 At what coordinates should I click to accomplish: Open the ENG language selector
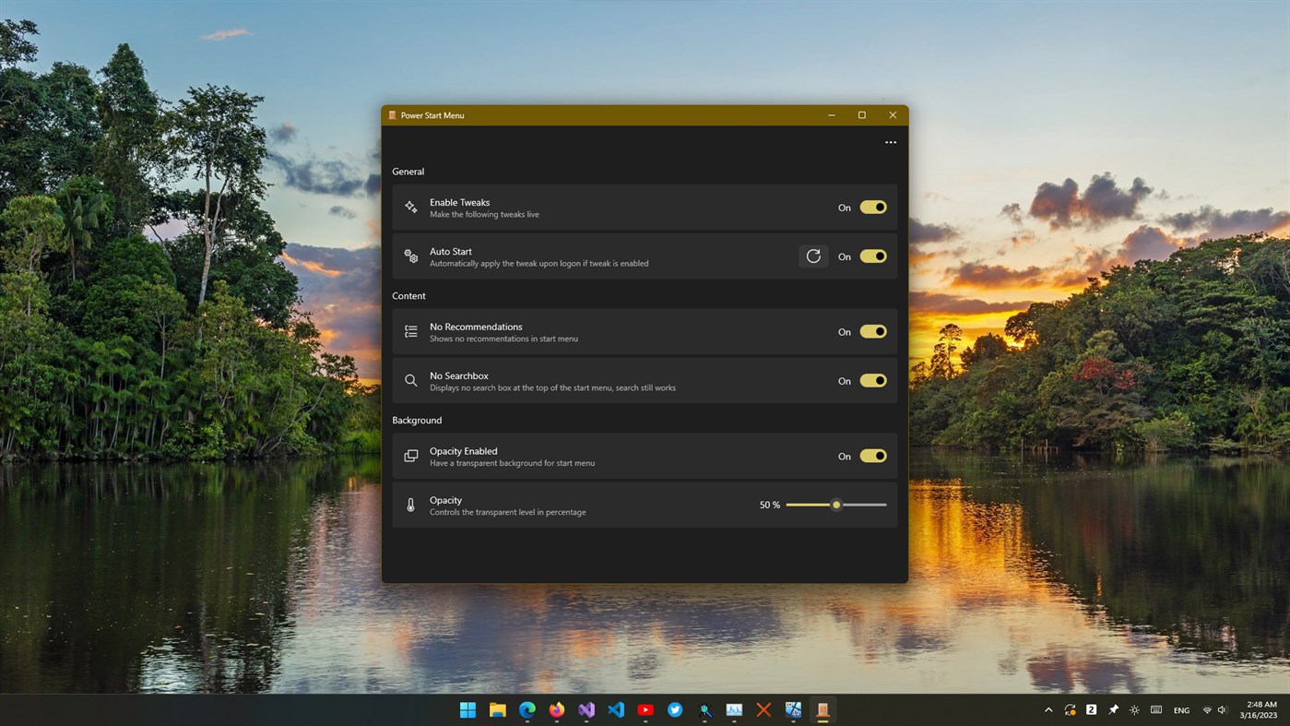pos(1180,709)
